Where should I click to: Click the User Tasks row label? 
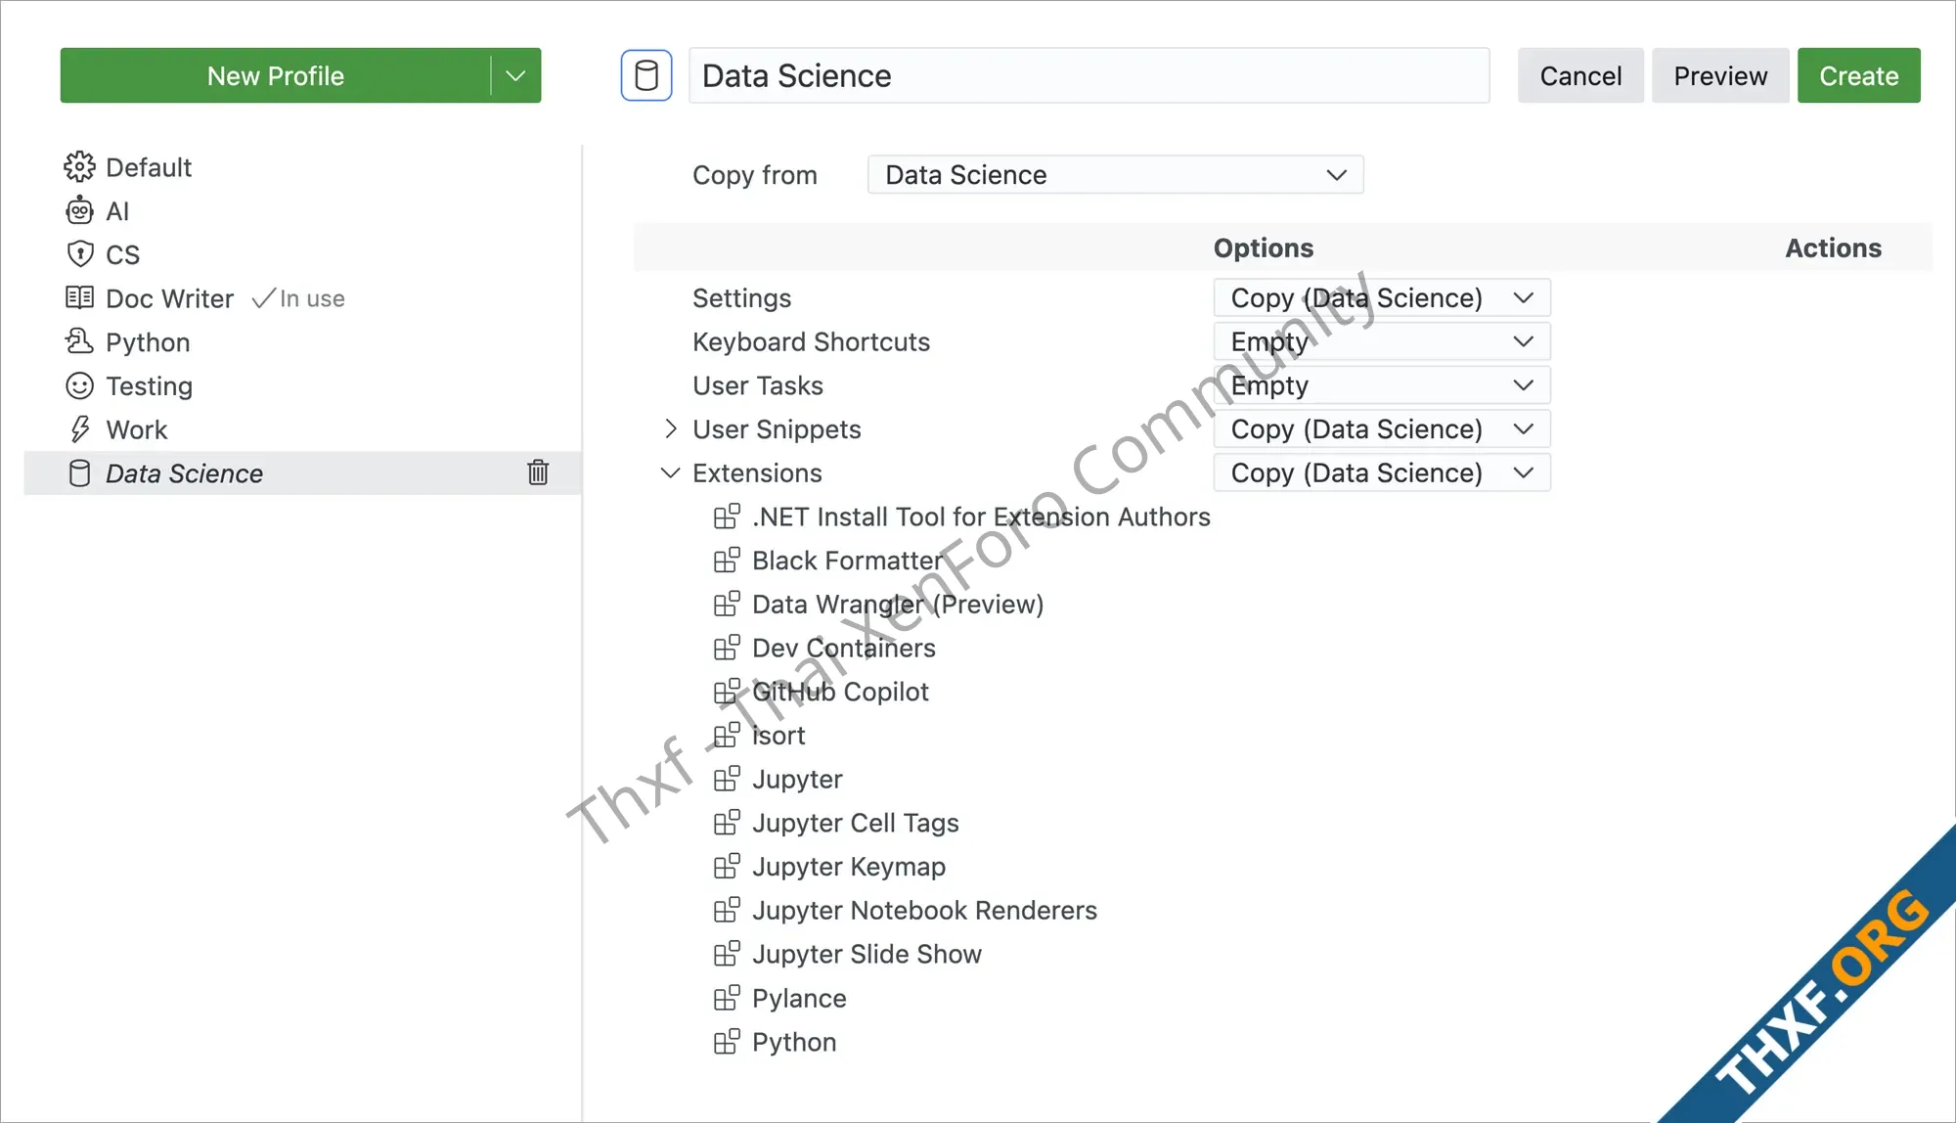(x=758, y=385)
